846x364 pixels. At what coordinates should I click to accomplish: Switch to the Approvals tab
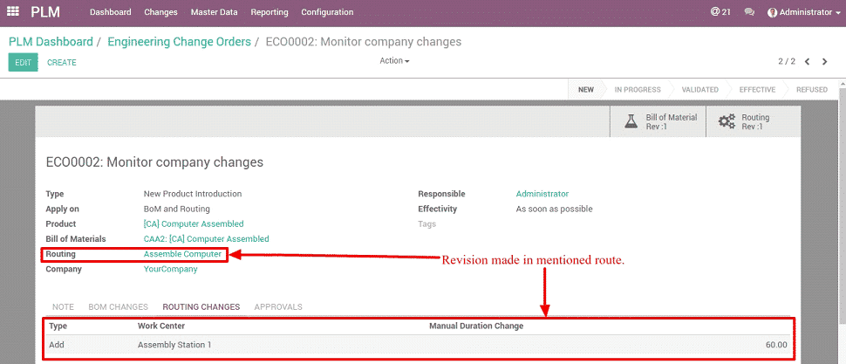(x=278, y=307)
